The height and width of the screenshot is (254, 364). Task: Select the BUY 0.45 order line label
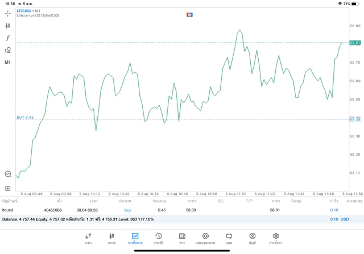[x=25, y=118]
